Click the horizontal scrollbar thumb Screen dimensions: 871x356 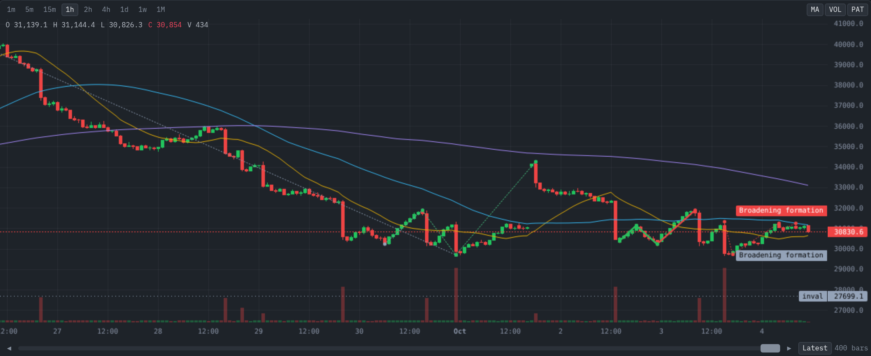(x=770, y=348)
